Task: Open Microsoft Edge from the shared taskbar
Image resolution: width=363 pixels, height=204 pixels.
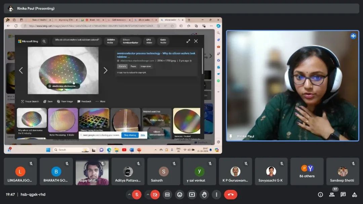Action: pos(109,150)
